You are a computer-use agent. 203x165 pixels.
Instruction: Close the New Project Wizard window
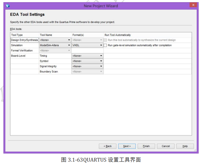point(193,5)
